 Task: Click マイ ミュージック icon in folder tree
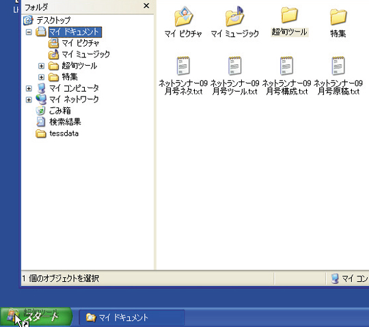[x=53, y=55]
